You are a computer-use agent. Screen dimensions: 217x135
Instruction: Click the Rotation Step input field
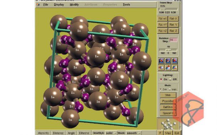point(173,40)
